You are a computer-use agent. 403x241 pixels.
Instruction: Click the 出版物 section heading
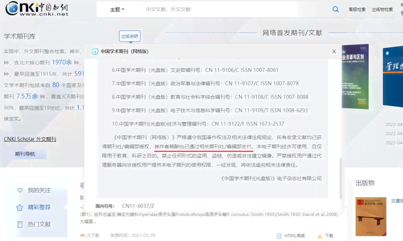(365, 183)
